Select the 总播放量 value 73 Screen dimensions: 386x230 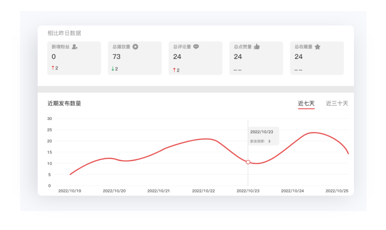pyautogui.click(x=116, y=56)
